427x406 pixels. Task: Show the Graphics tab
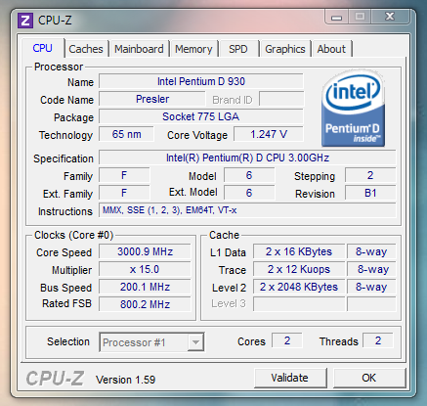[285, 49]
